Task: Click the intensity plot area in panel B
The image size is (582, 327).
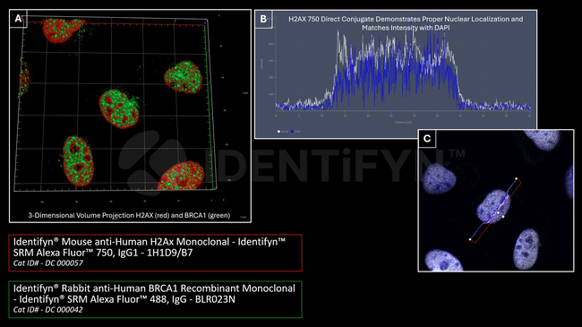Action: [x=403, y=71]
